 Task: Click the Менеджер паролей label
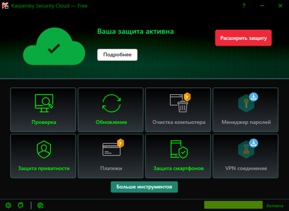click(246, 122)
